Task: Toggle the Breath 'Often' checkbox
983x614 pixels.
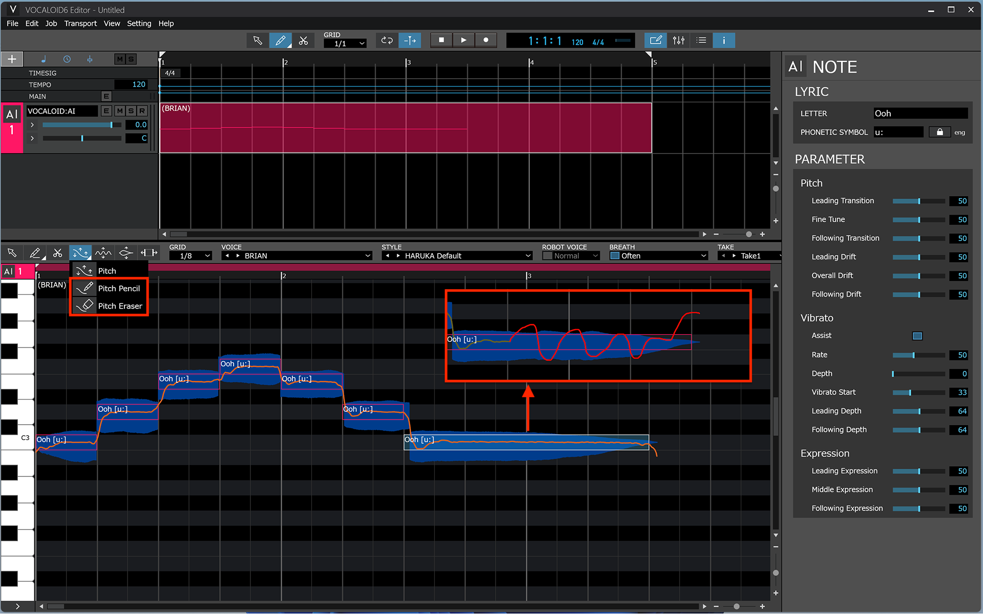Action: (615, 255)
